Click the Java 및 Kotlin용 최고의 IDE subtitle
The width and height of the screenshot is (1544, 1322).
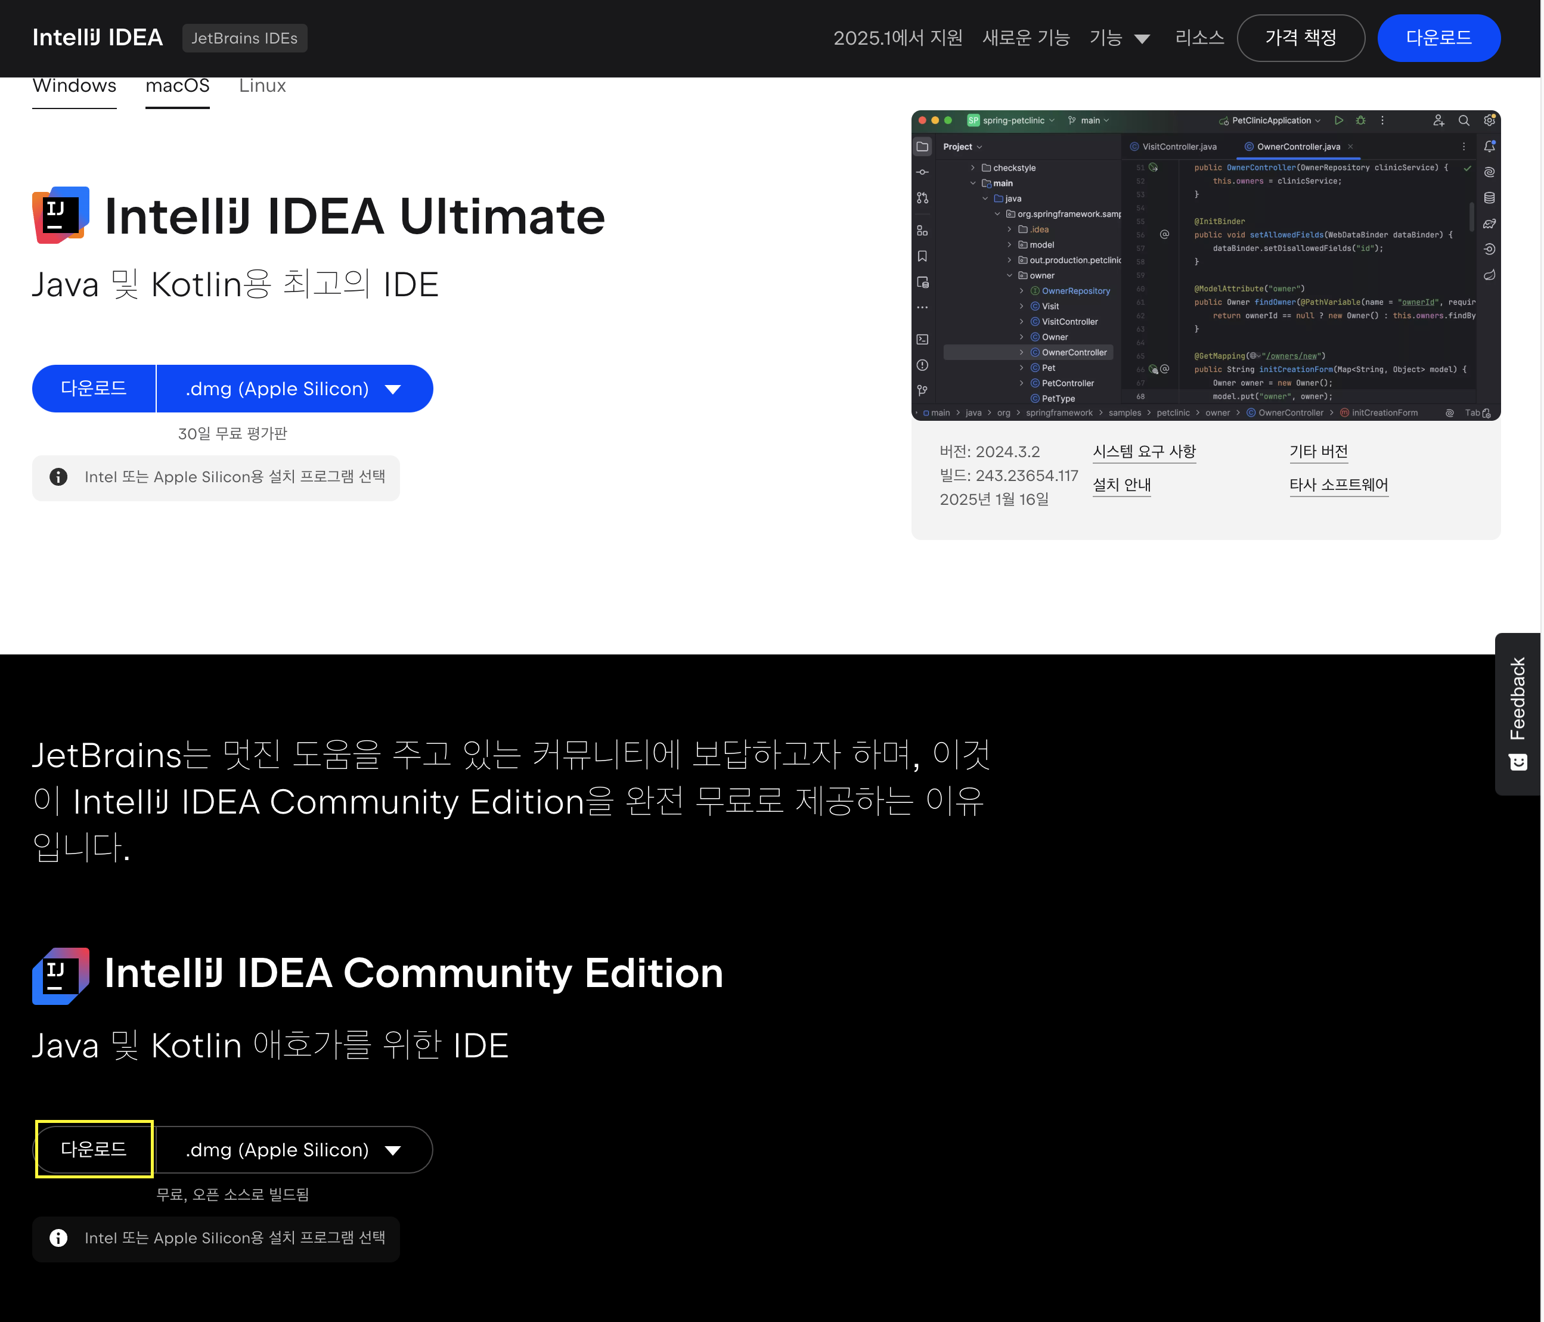point(235,285)
